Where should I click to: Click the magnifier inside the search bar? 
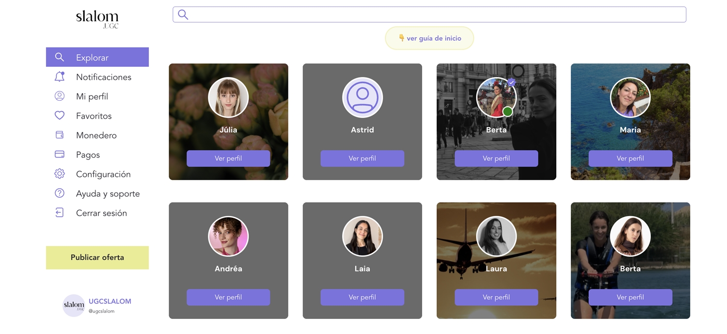pyautogui.click(x=183, y=14)
